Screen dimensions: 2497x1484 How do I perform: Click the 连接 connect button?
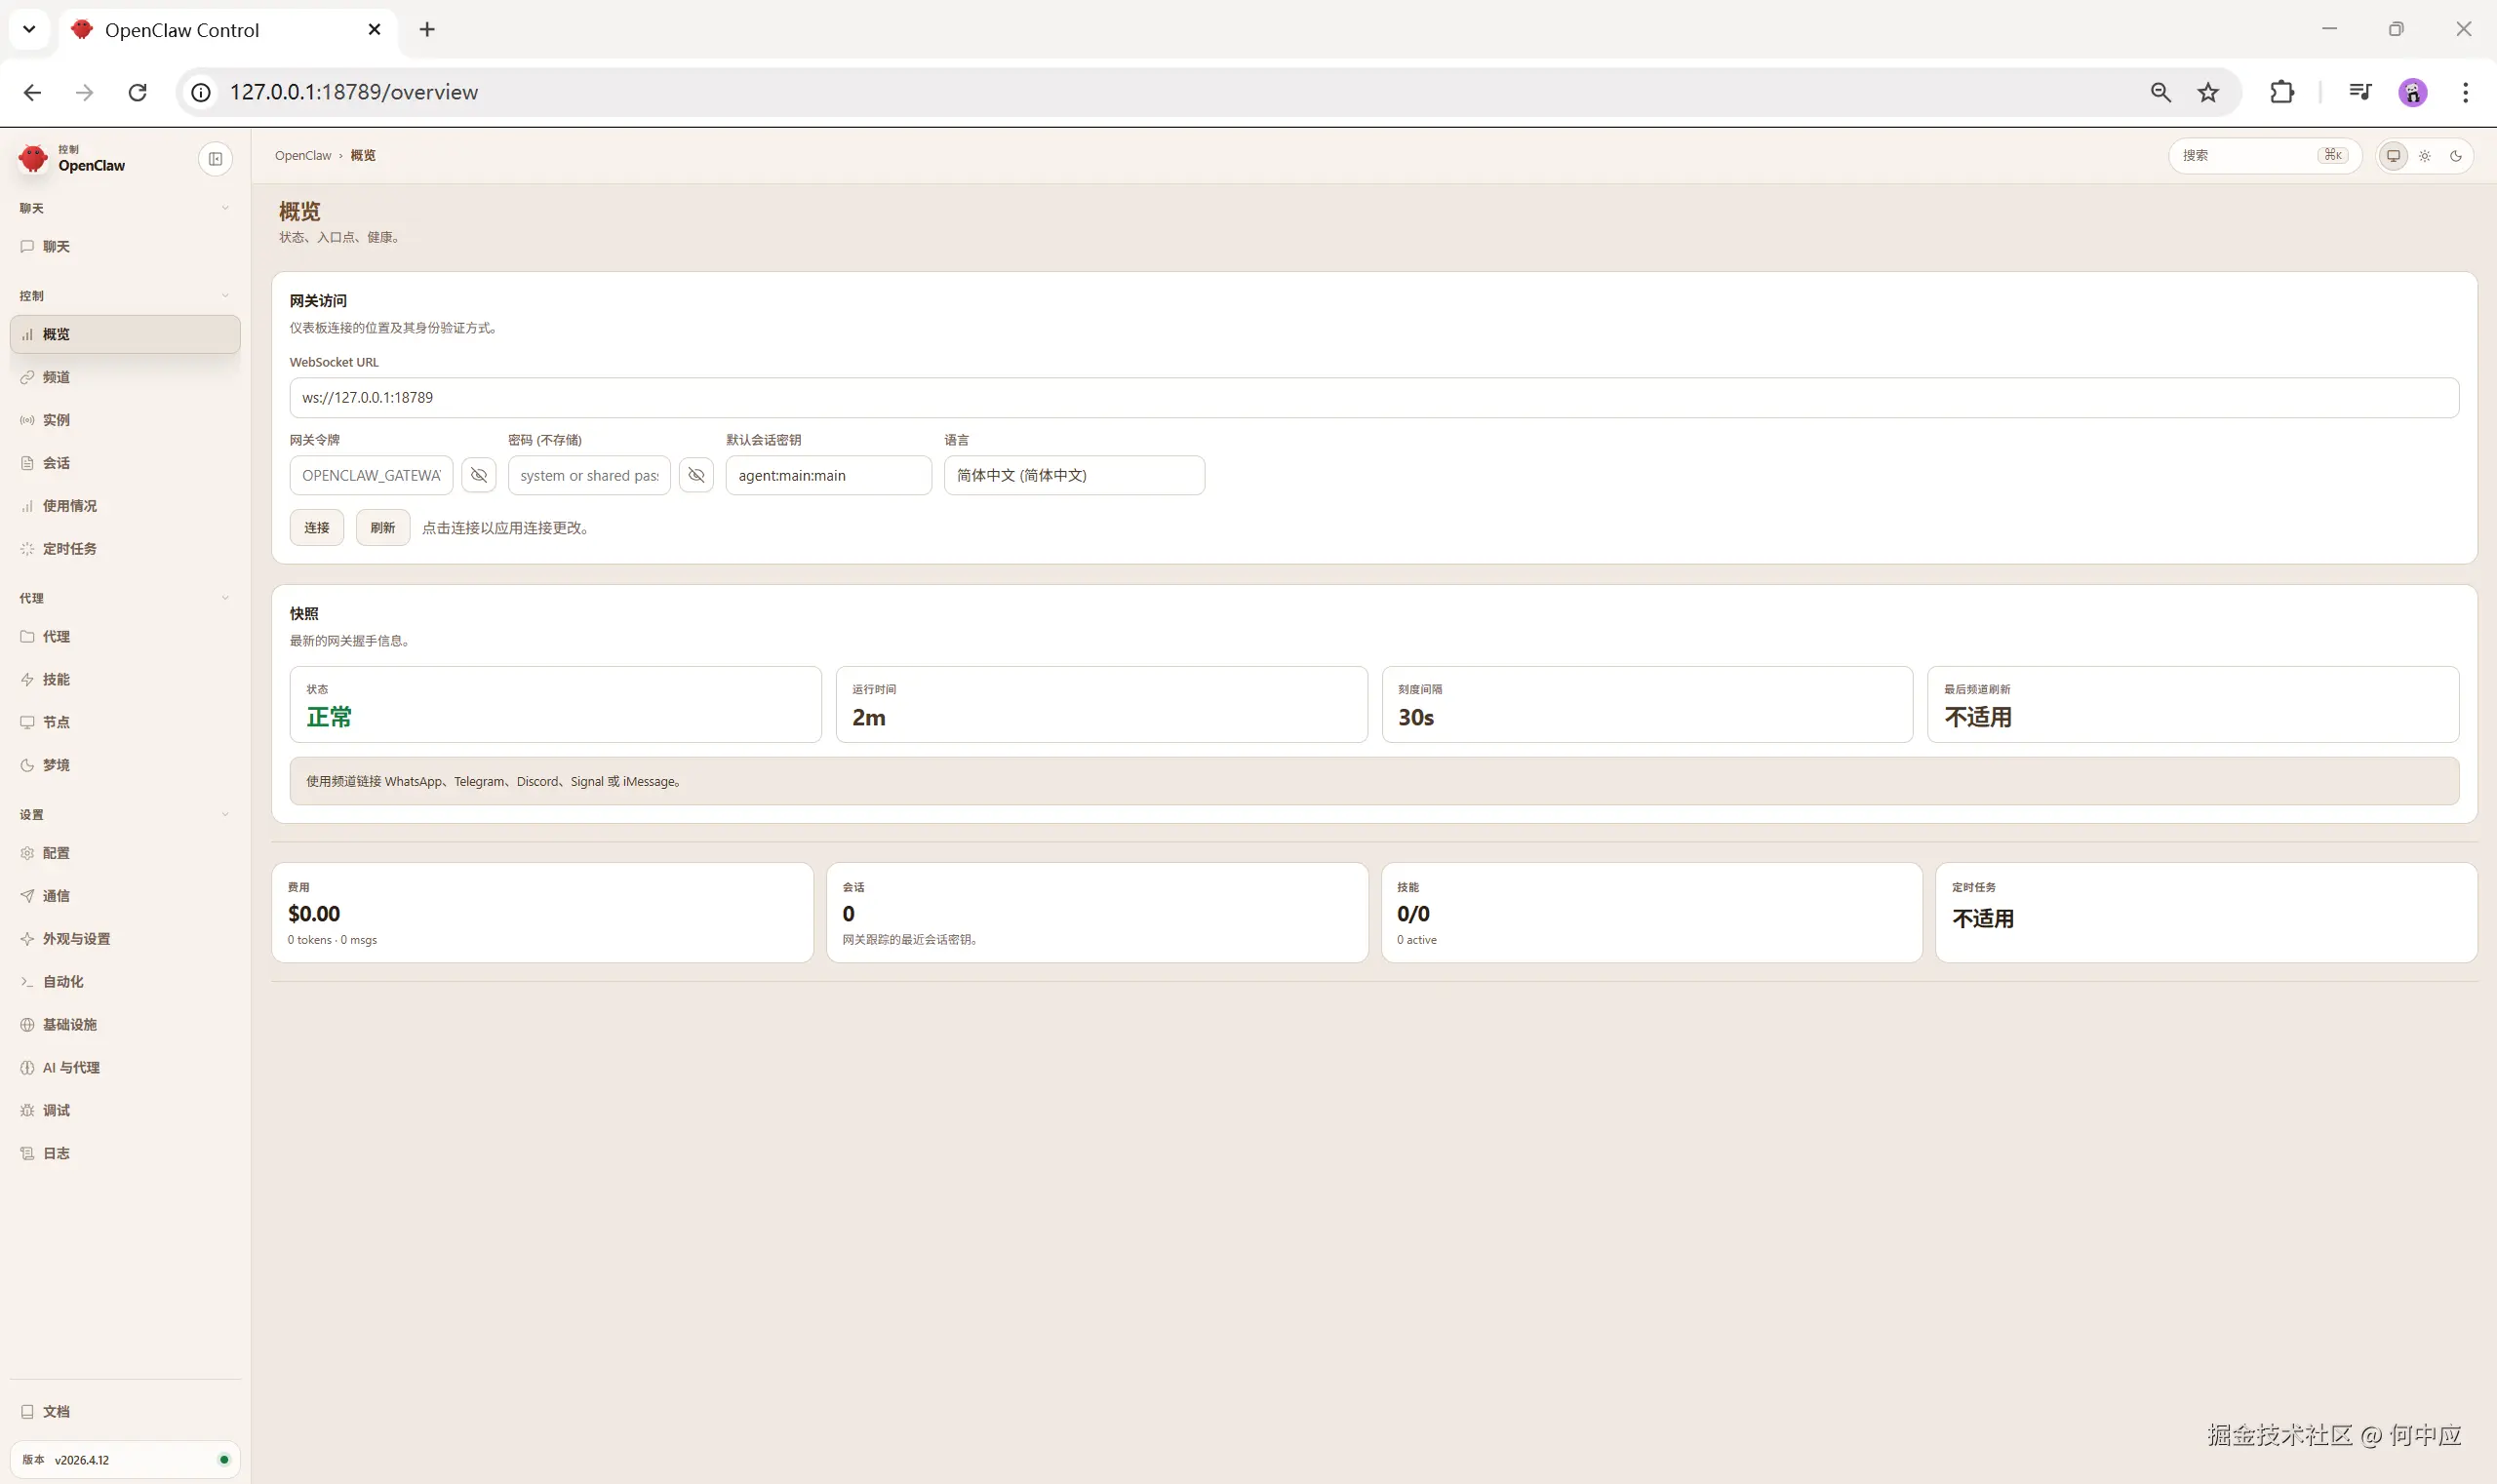316,528
